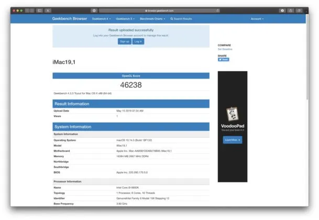Image resolution: width=319 pixels, height=220 pixels.
Task: Click the Views row label
Action: [x=57, y=116]
